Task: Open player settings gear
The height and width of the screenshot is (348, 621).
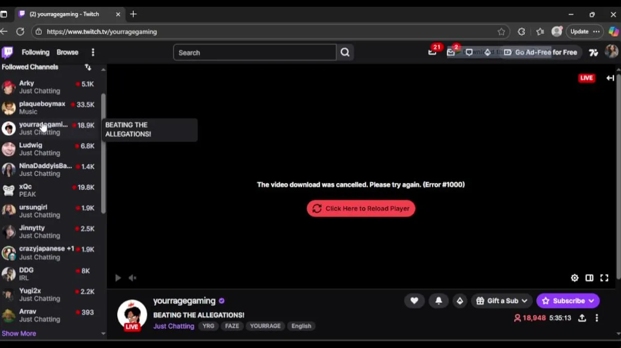Action: [x=575, y=278]
